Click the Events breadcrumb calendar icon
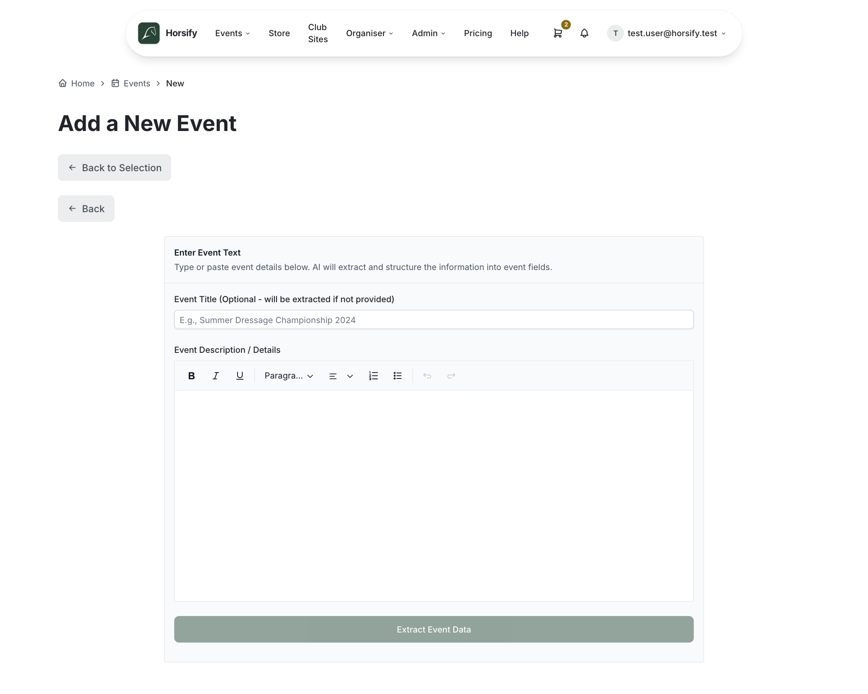The height and width of the screenshot is (694, 868). (115, 83)
